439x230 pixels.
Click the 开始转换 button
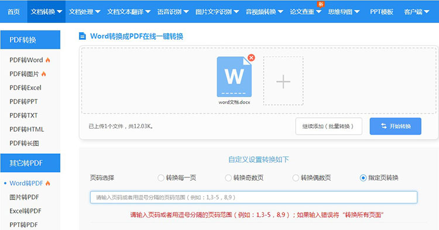pos(395,126)
